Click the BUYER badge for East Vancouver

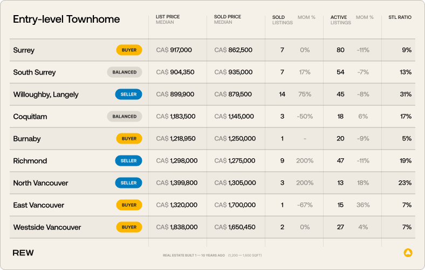(x=129, y=205)
